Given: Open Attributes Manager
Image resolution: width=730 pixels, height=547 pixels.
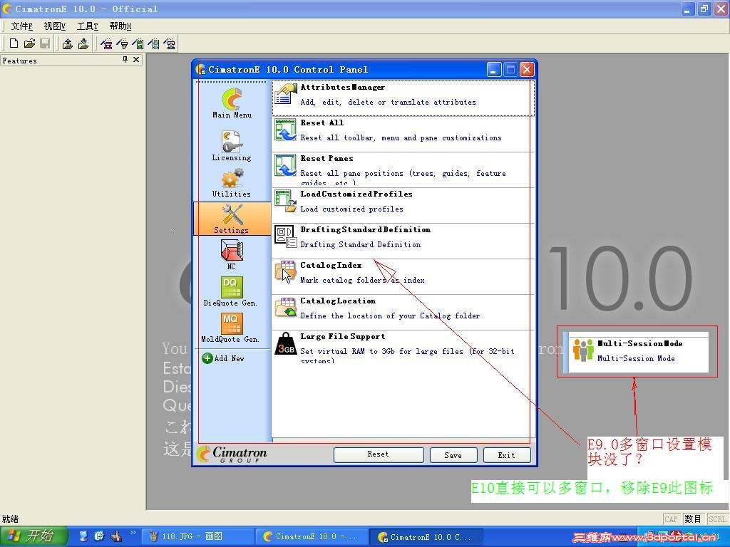Looking at the screenshot, I should click(x=403, y=98).
